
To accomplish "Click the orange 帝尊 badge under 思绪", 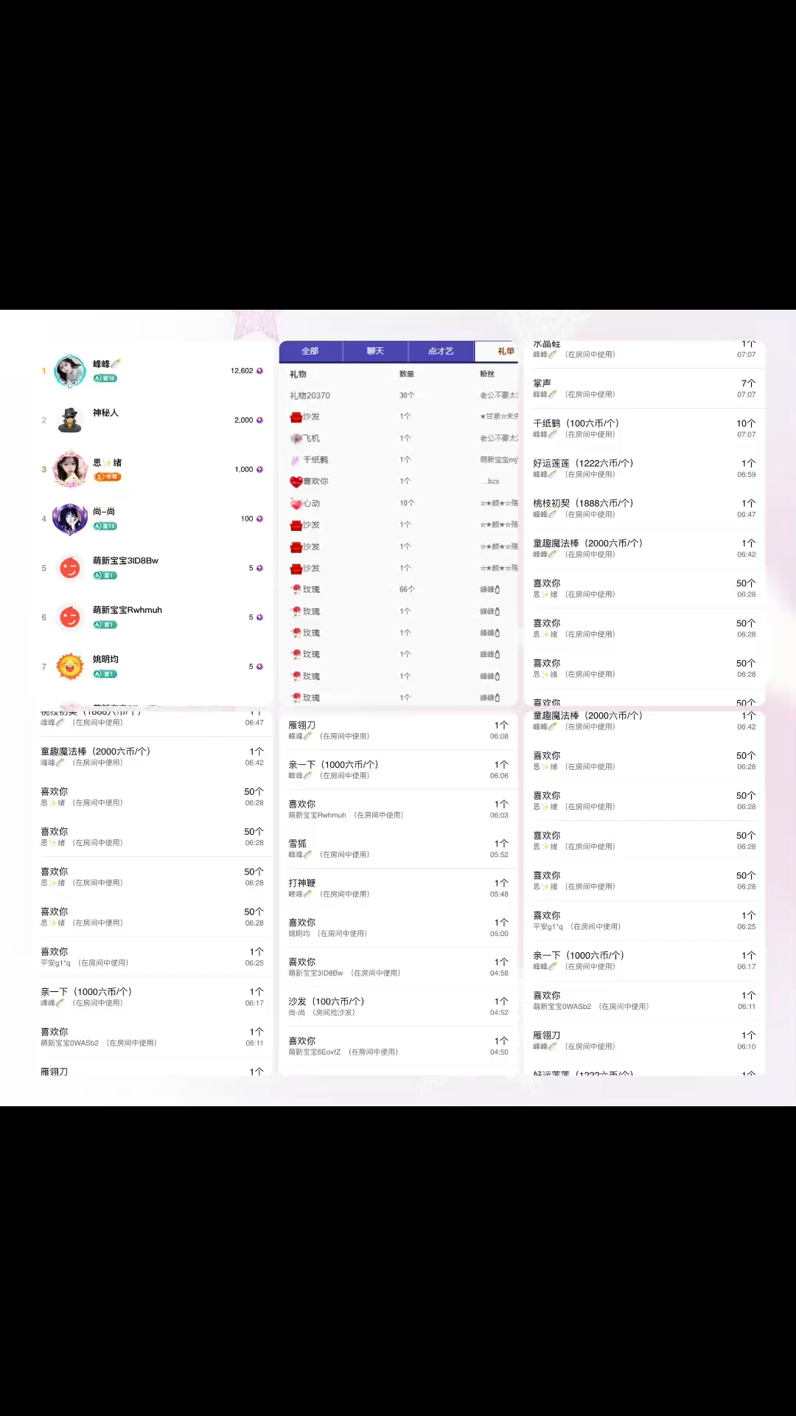I will click(107, 477).
